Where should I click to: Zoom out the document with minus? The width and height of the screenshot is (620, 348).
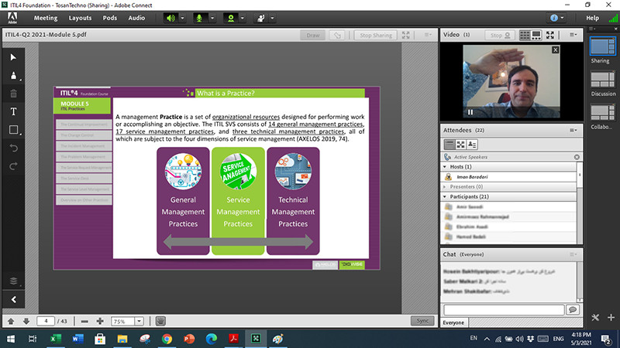point(84,321)
